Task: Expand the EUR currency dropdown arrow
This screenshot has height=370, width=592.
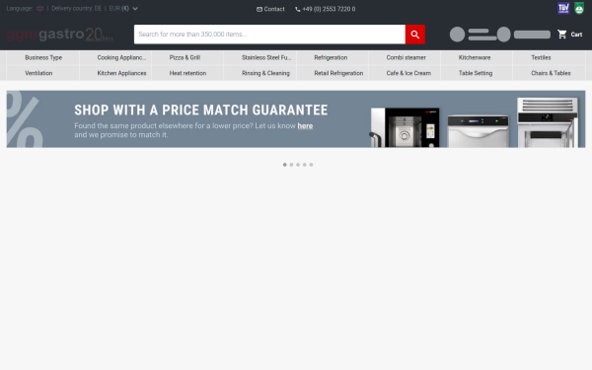Action: [135, 8]
